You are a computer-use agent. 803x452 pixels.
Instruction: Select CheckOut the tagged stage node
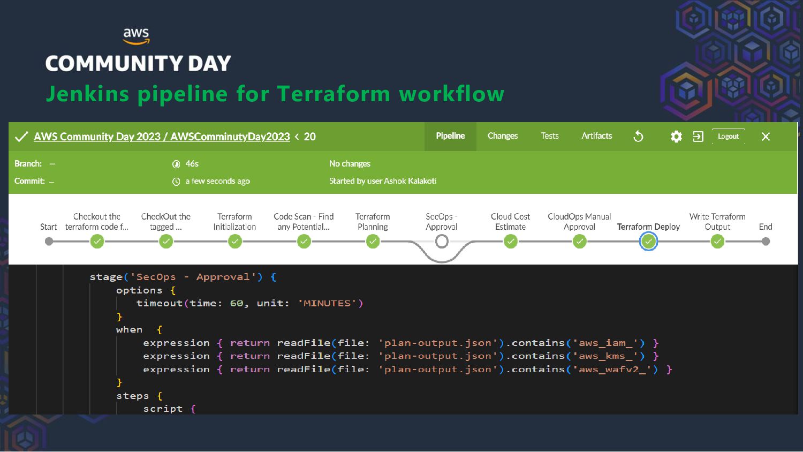click(x=166, y=242)
